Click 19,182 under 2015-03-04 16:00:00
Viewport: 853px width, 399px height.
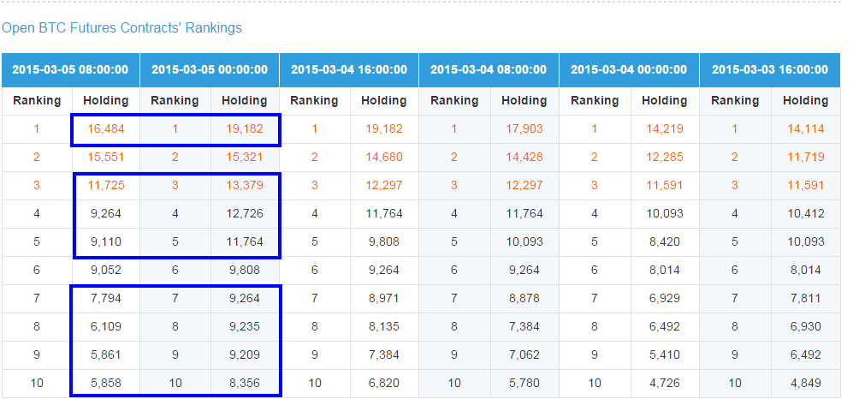tap(384, 129)
